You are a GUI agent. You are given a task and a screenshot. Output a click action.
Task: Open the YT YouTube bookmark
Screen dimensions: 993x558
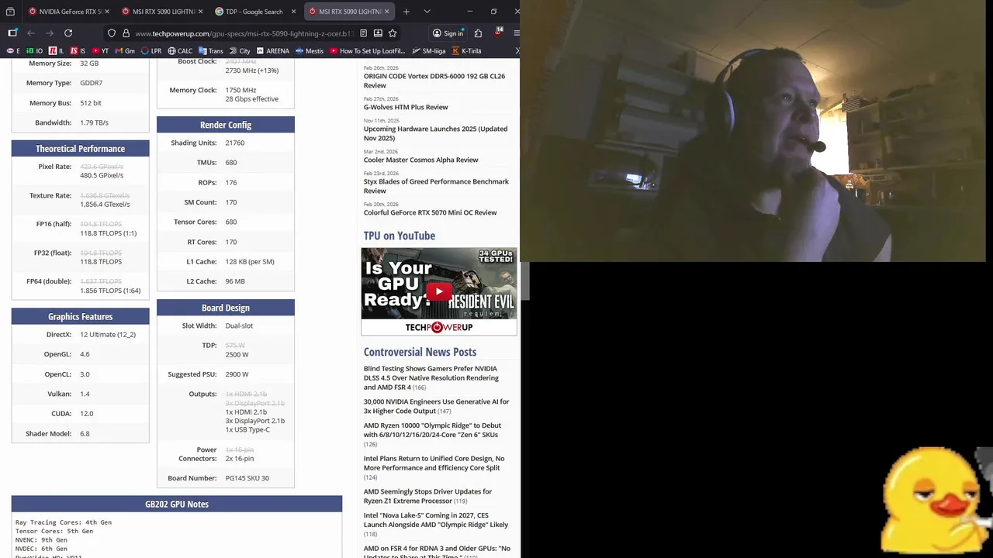pyautogui.click(x=100, y=51)
